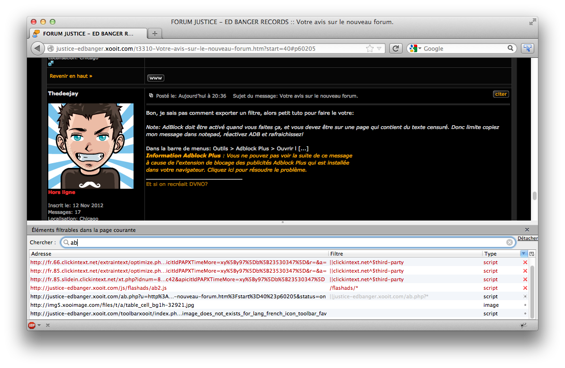Viewport: 565px width, 368px height.
Task: Click the site identity globe icon
Action: coord(51,48)
